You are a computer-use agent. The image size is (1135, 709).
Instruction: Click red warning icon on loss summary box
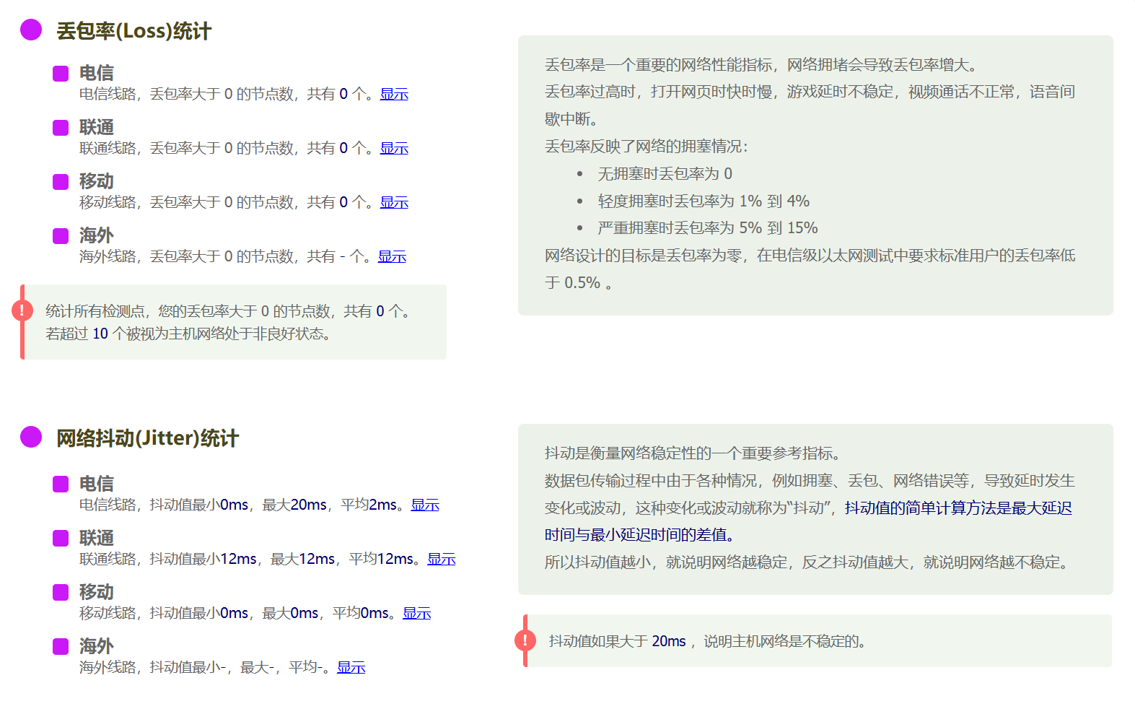point(22,311)
